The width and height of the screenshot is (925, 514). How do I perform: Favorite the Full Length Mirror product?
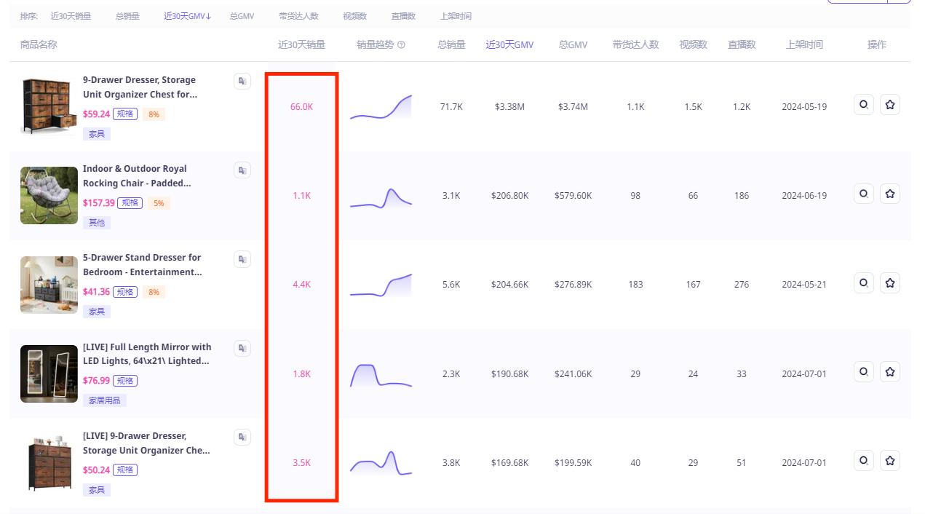[x=889, y=372]
